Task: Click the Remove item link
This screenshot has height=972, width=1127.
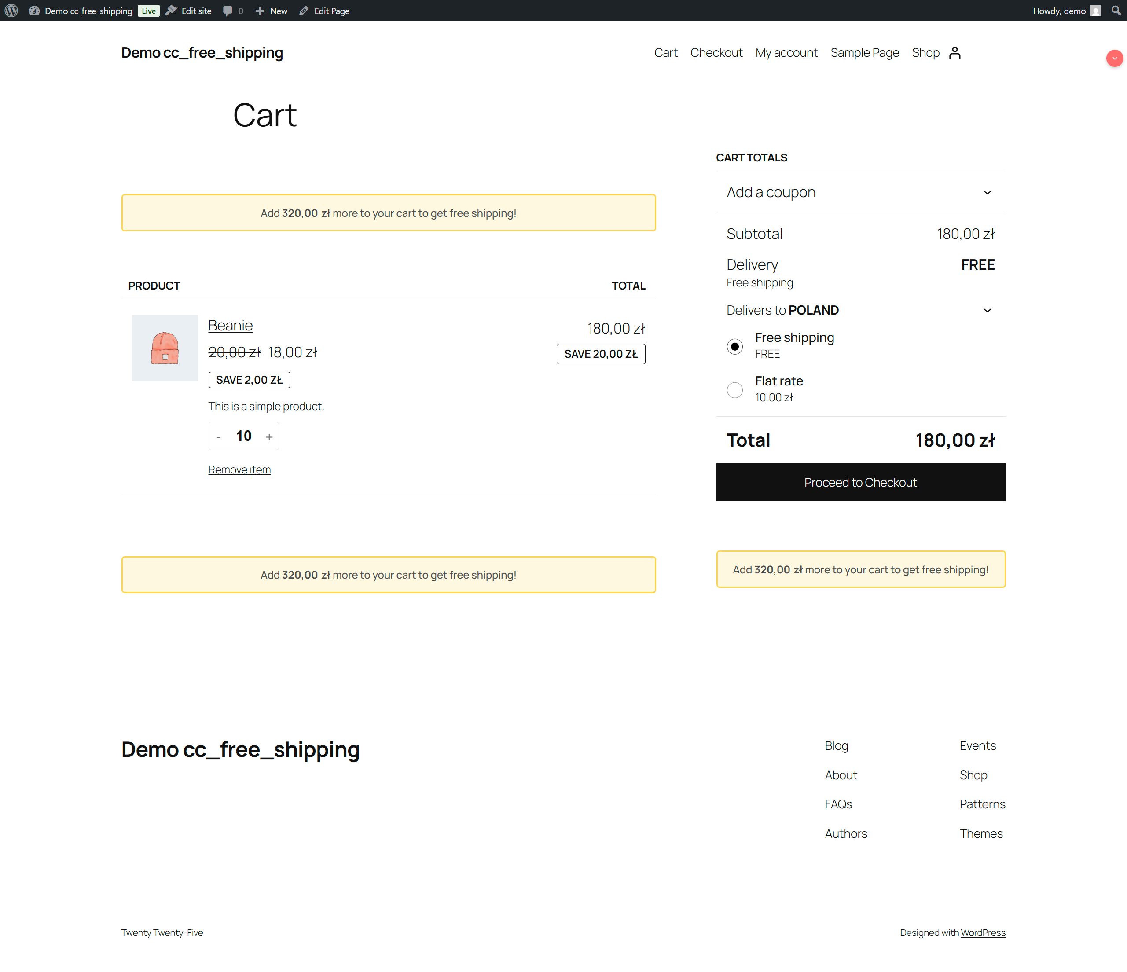Action: point(239,470)
